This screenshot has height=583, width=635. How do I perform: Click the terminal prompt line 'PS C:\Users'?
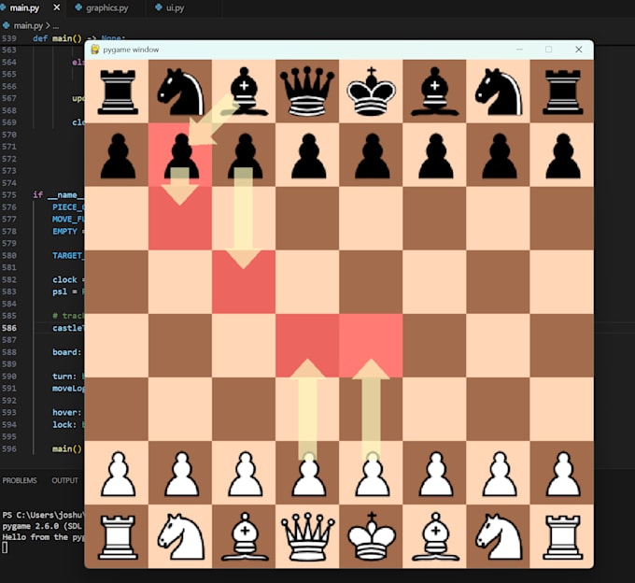[43, 516]
